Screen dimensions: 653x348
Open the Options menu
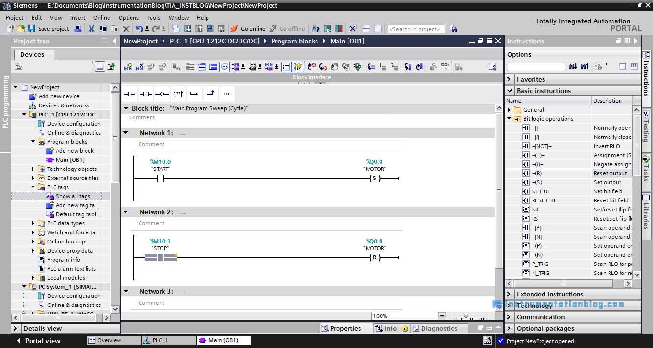[x=129, y=17]
